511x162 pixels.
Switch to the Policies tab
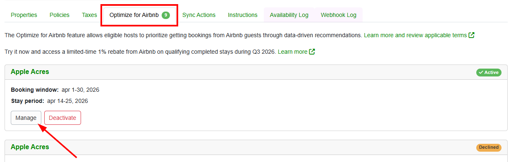point(60,15)
